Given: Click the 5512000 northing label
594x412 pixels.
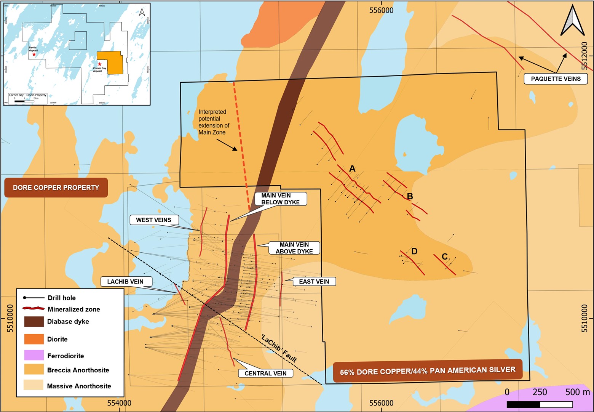Looking at the screenshot, I should coord(584,56).
